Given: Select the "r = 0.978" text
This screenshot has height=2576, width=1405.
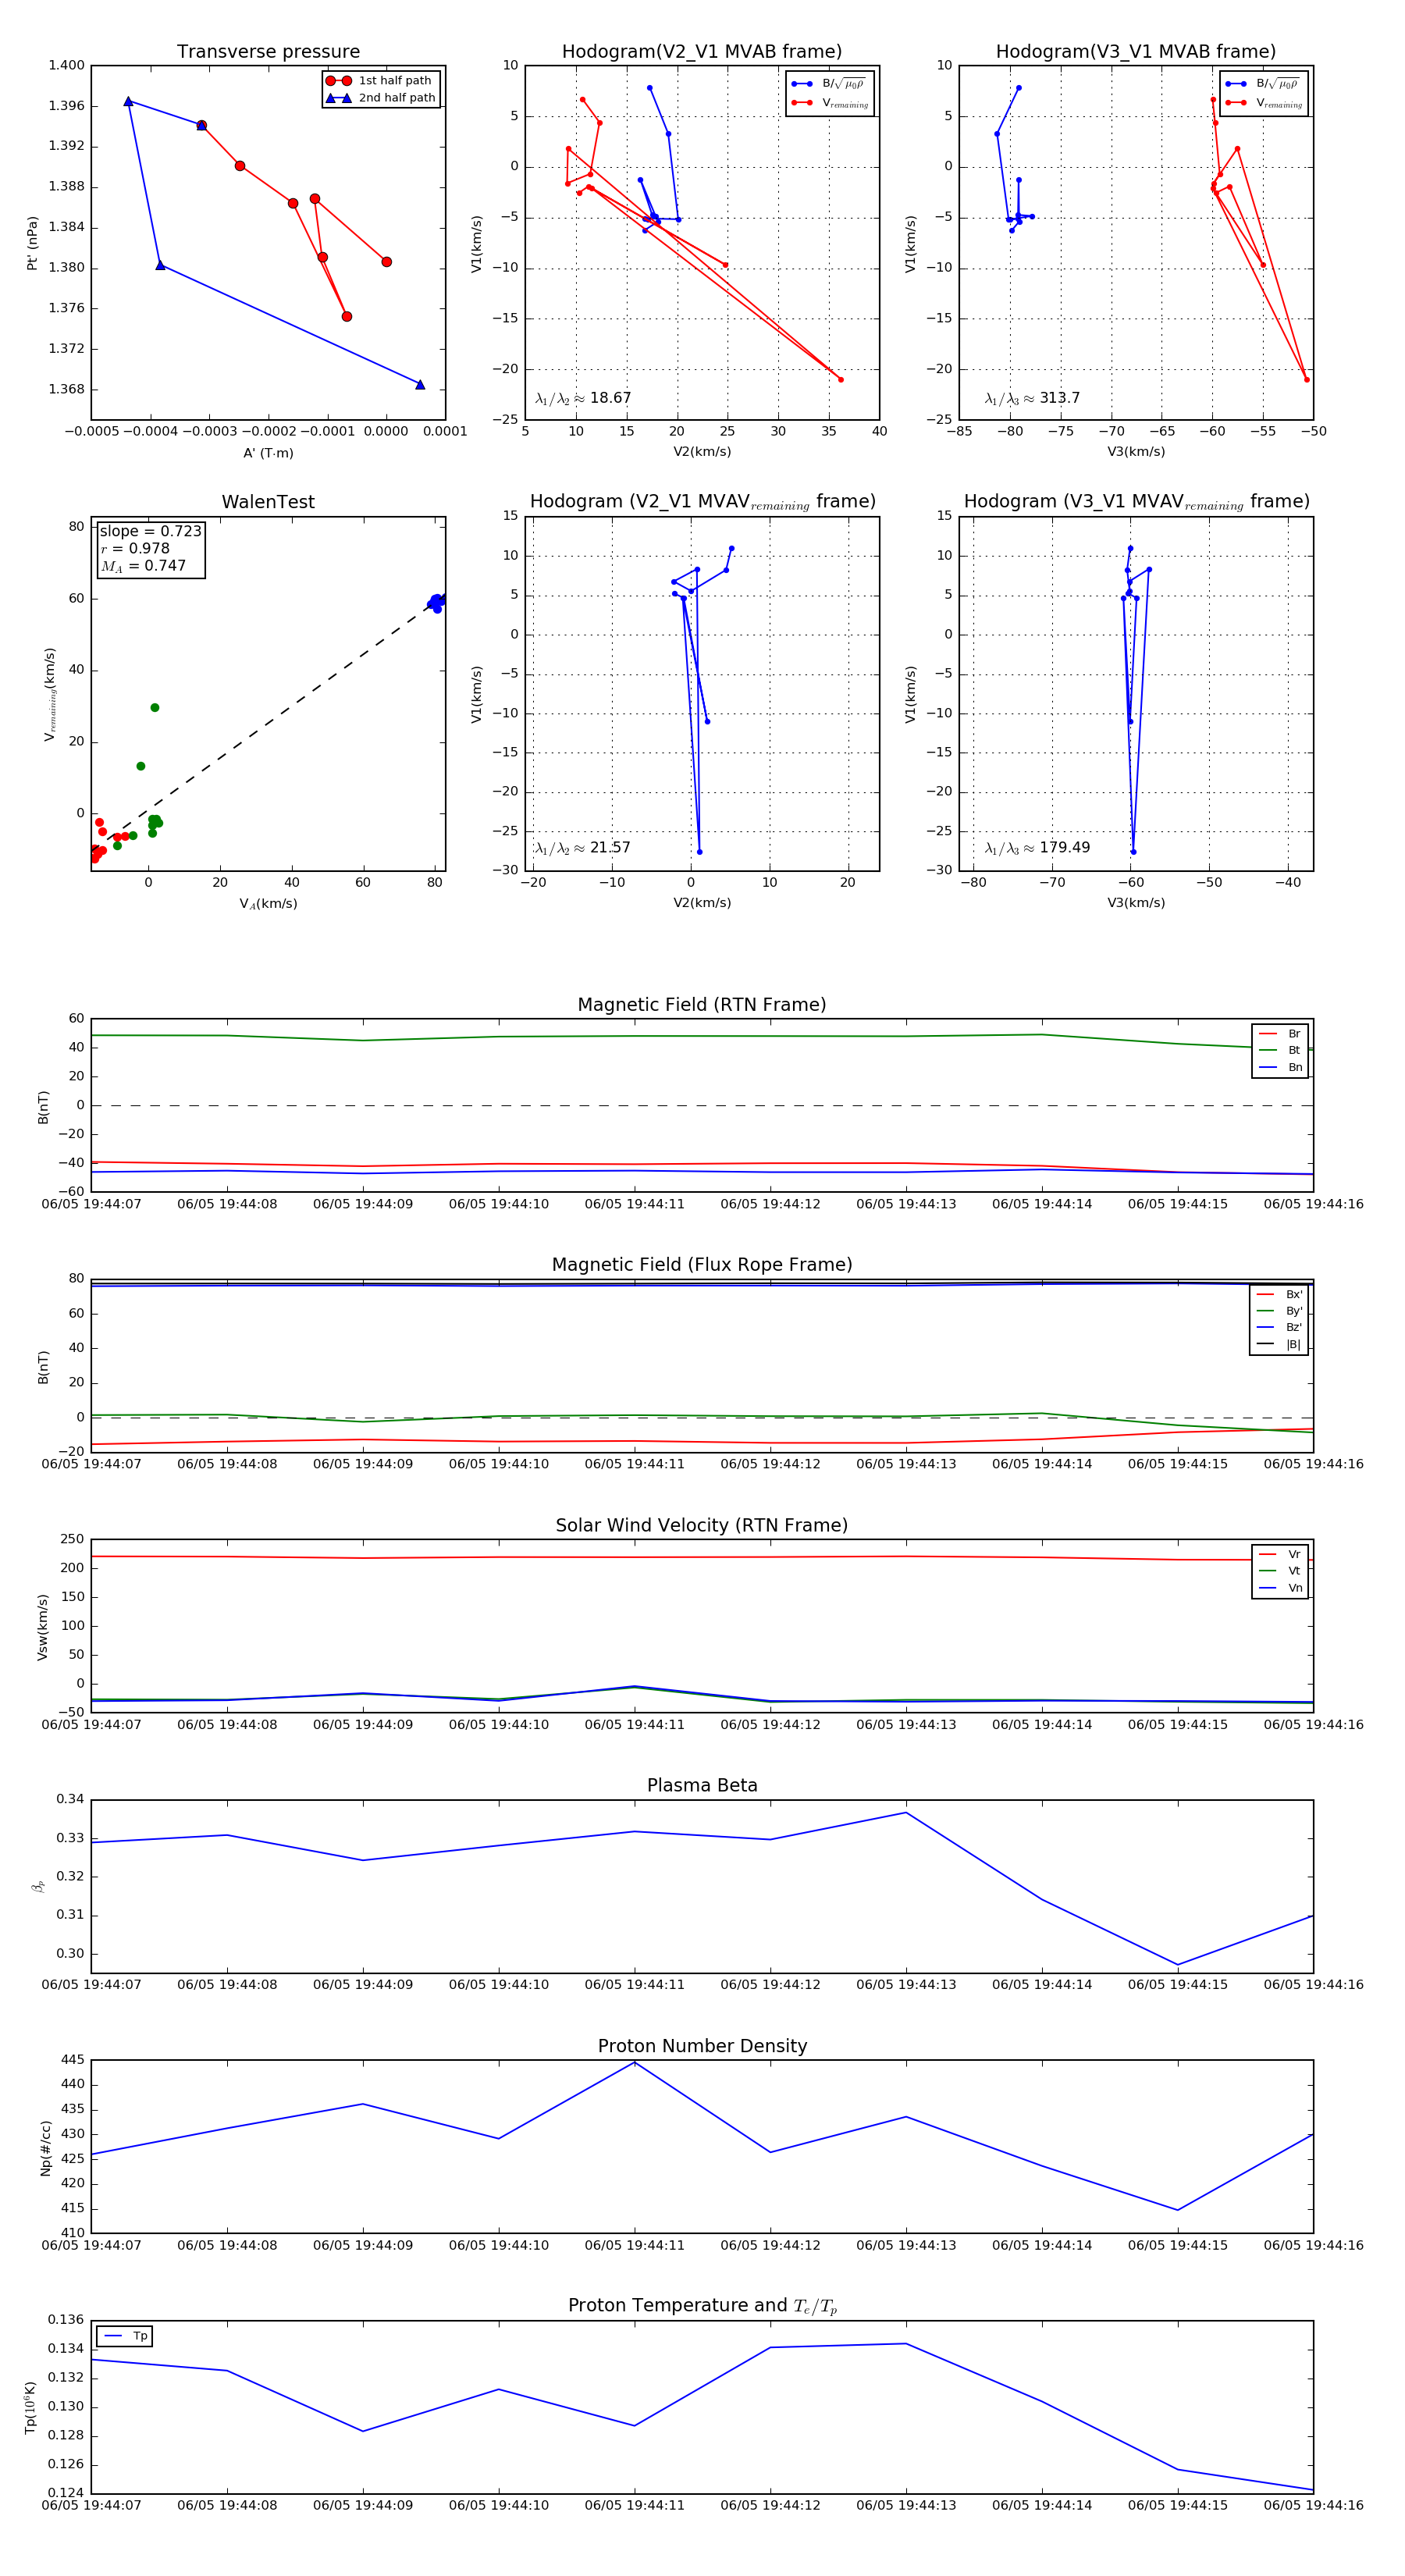Looking at the screenshot, I should 135,548.
